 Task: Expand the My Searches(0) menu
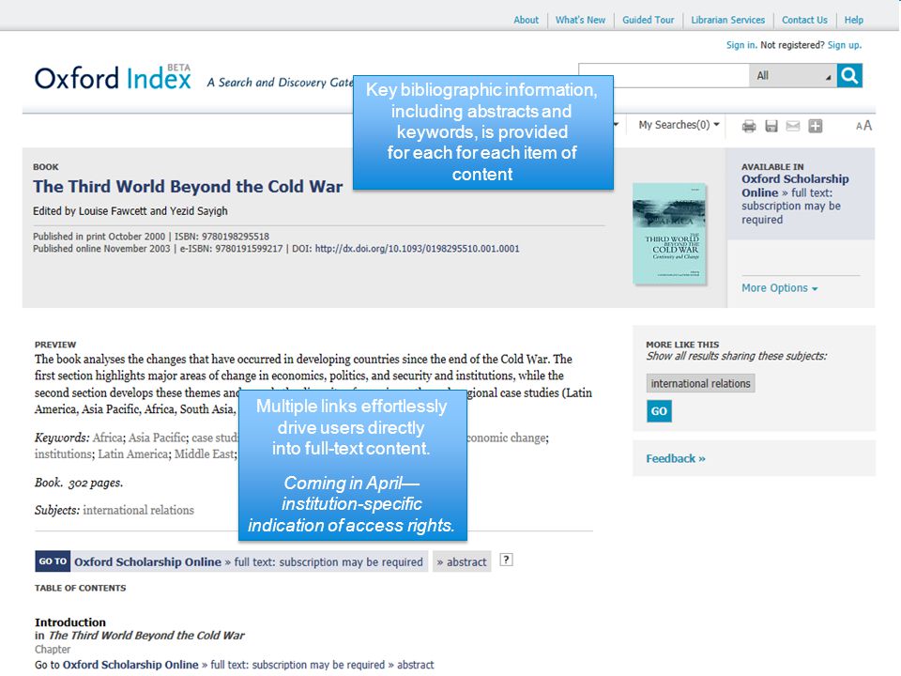point(679,125)
